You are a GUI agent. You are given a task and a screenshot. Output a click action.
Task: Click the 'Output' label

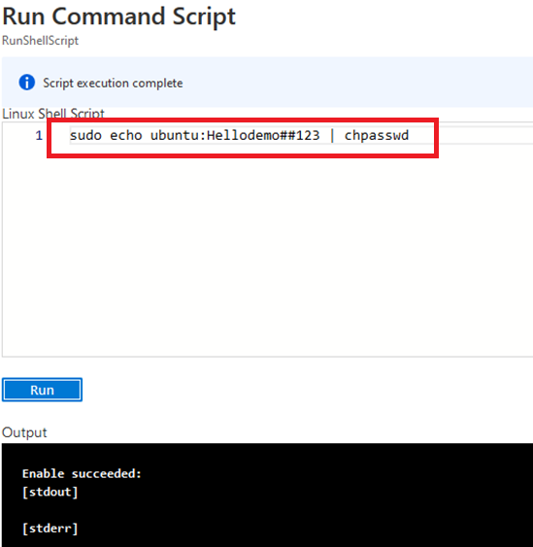tap(24, 432)
